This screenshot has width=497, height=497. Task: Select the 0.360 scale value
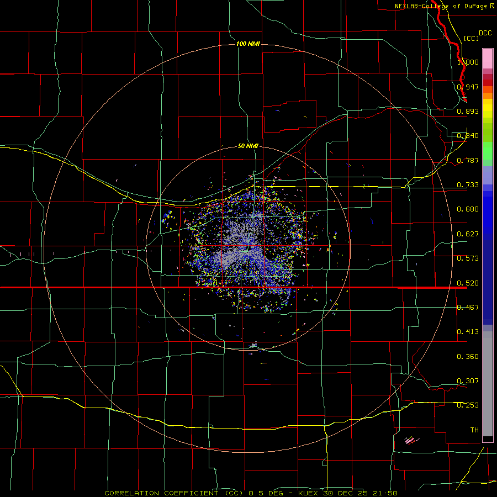tap(468, 357)
